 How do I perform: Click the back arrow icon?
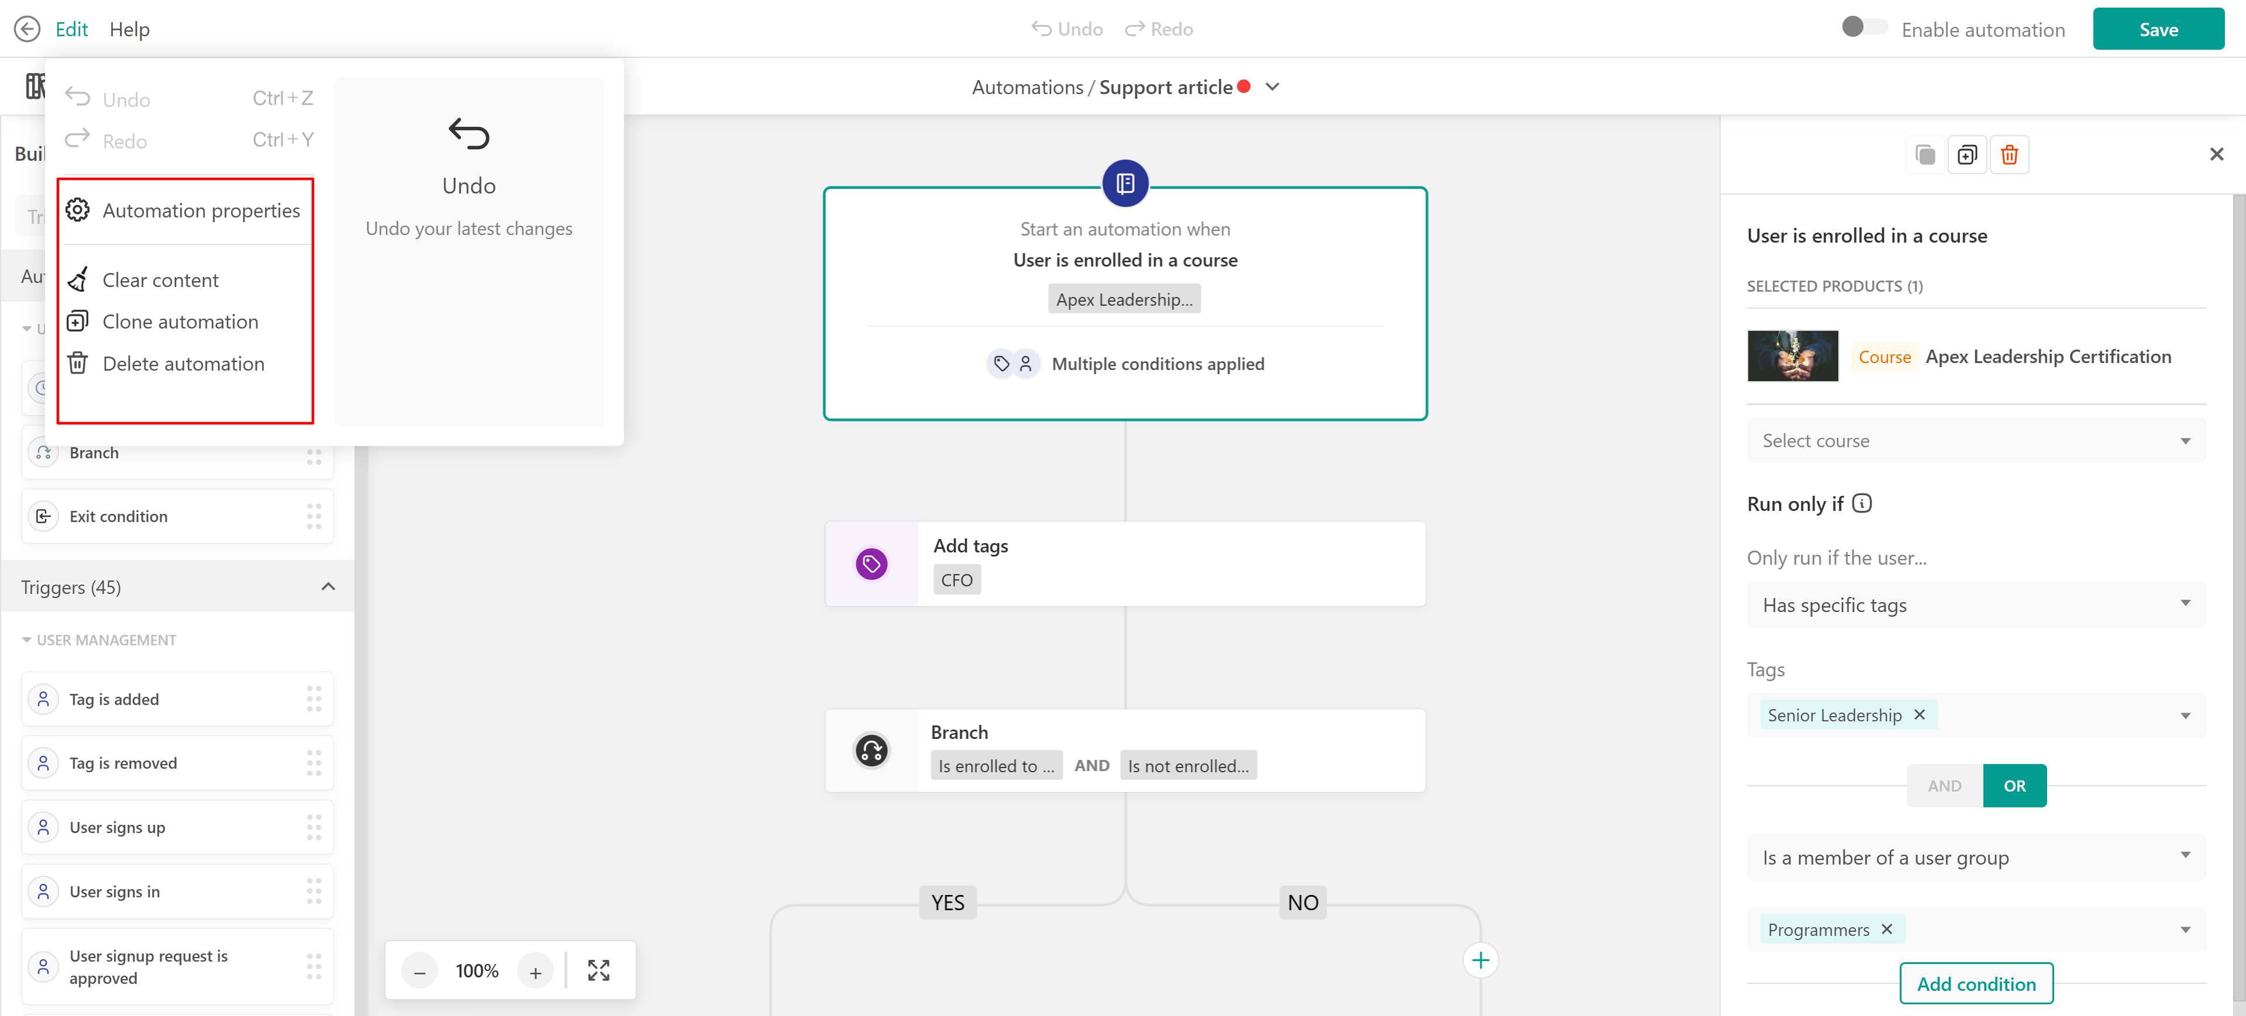pyautogui.click(x=27, y=29)
